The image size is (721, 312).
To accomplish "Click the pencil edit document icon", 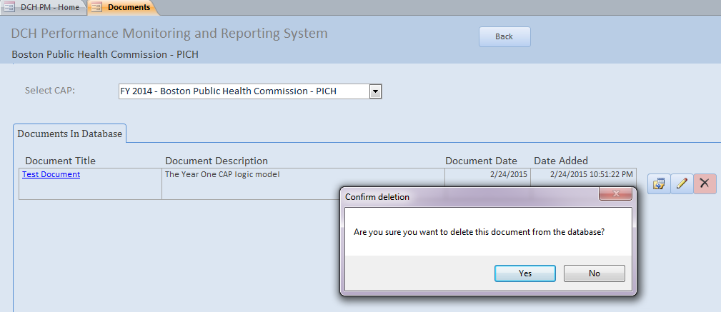I will (682, 183).
